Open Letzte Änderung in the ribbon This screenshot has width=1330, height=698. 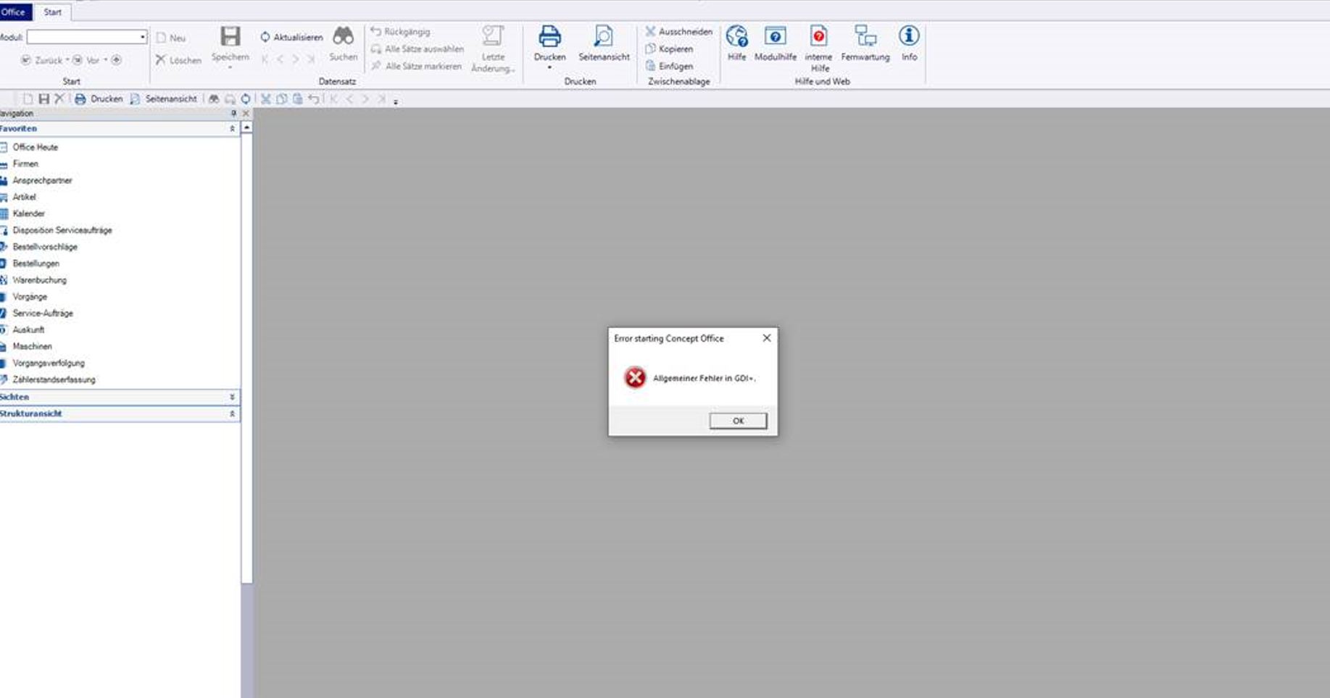[x=493, y=49]
